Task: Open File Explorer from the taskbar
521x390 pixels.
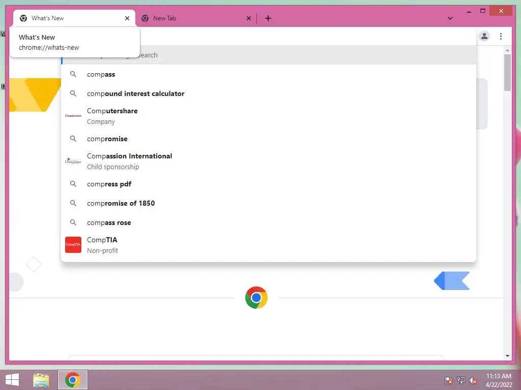Action: pos(41,380)
